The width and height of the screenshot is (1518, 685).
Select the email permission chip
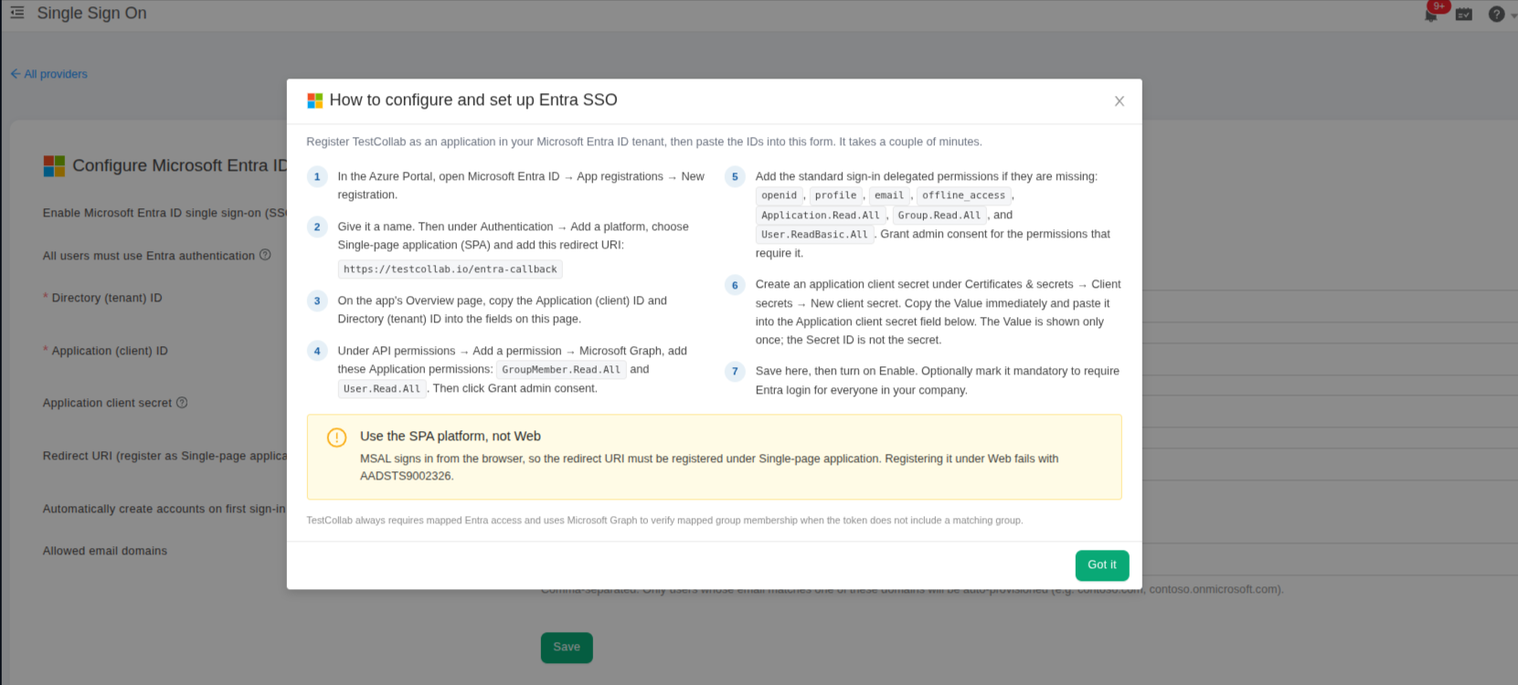coord(889,195)
